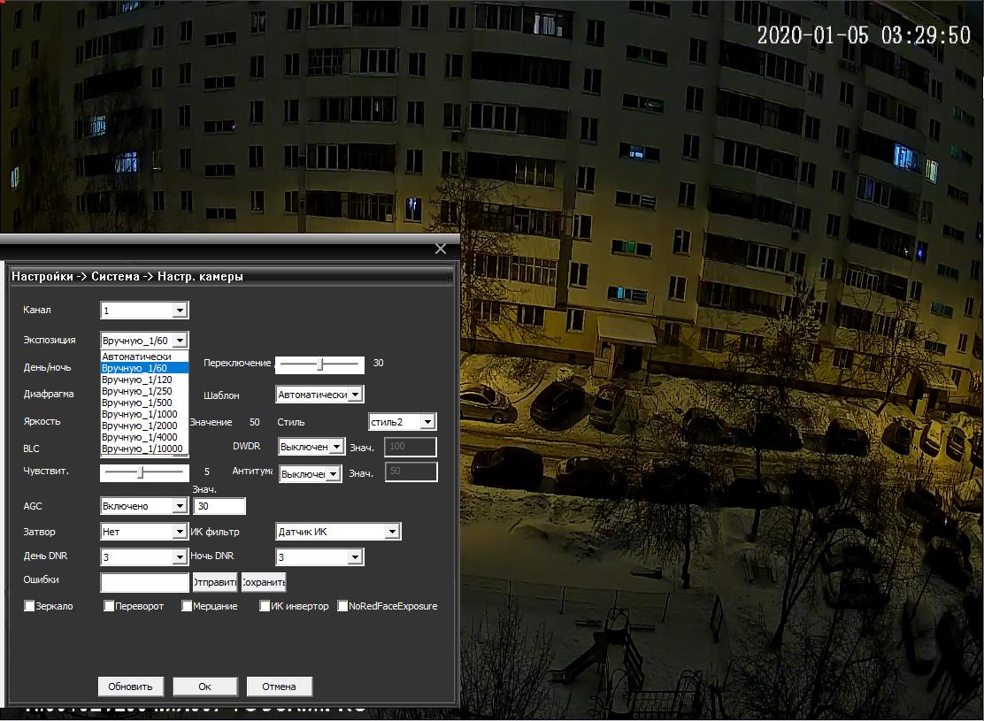Tick the NoRedFaceExposure checkbox
The height and width of the screenshot is (721, 984).
click(343, 606)
